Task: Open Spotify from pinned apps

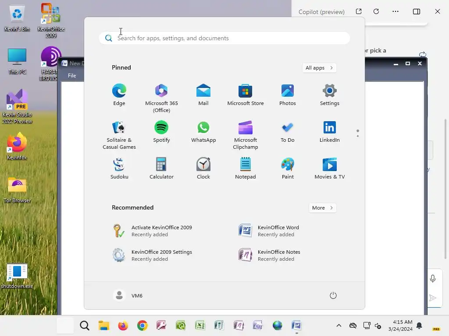Action: (161, 132)
